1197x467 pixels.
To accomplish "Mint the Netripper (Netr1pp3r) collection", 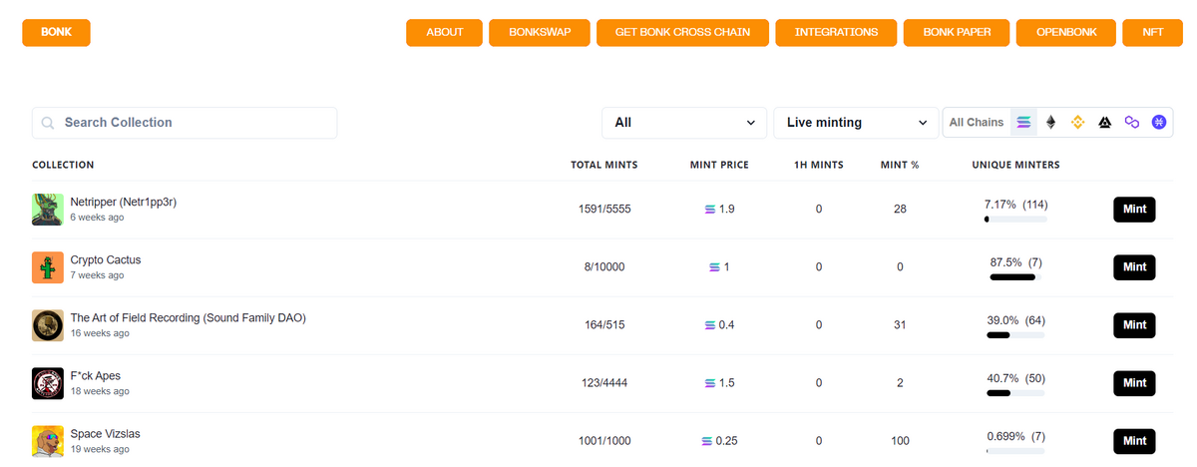I will click(x=1134, y=210).
